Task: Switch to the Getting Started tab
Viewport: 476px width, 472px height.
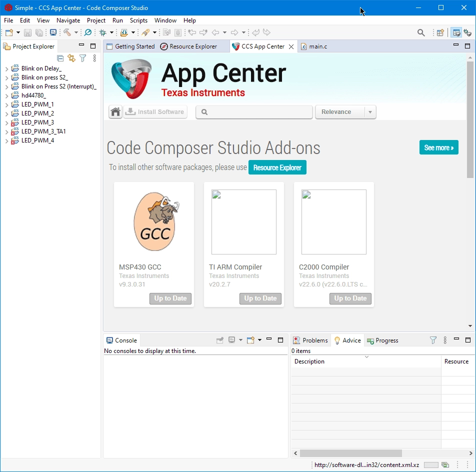Action: [x=130, y=46]
